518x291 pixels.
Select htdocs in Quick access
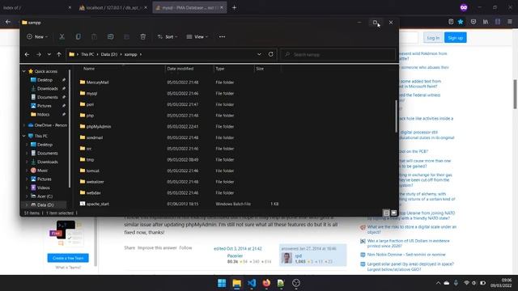click(43, 115)
